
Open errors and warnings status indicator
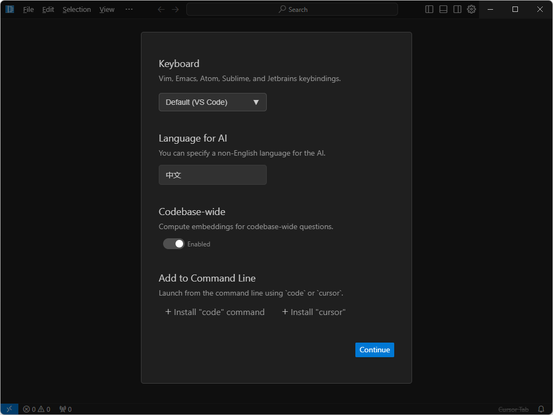point(37,410)
